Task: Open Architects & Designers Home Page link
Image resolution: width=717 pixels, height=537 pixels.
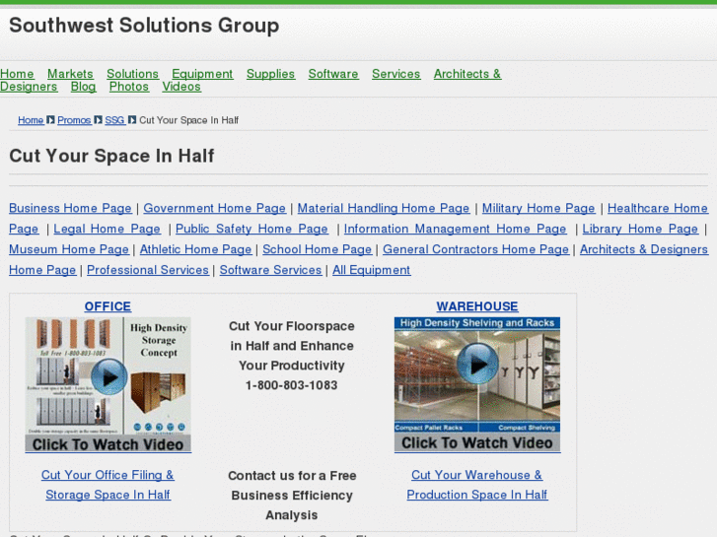Action: tap(644, 249)
